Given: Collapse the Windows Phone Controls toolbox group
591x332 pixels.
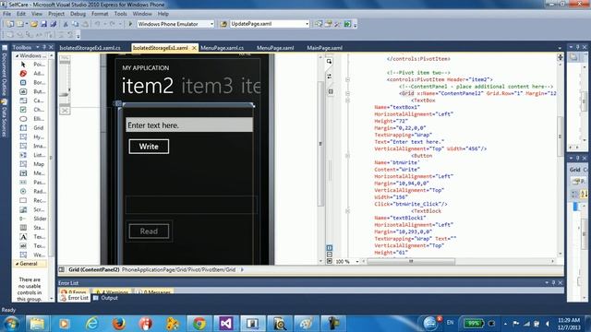Looking at the screenshot, I should 17,55.
